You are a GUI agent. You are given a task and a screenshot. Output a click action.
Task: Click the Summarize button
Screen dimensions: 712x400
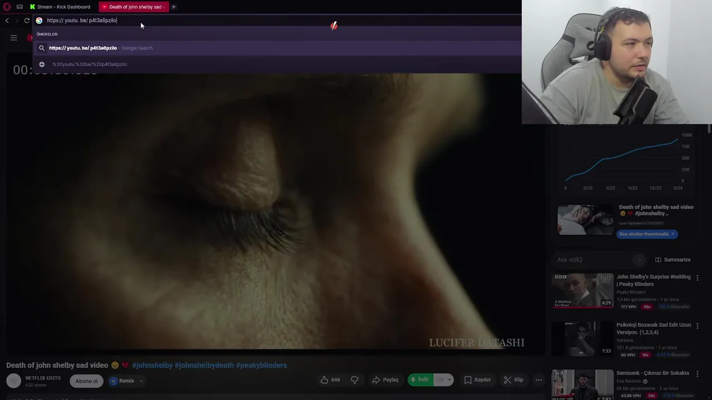coord(673,260)
